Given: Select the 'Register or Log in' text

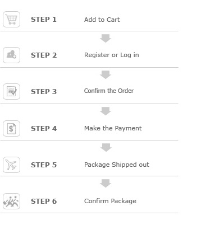Looking at the screenshot, I should pos(112,55).
